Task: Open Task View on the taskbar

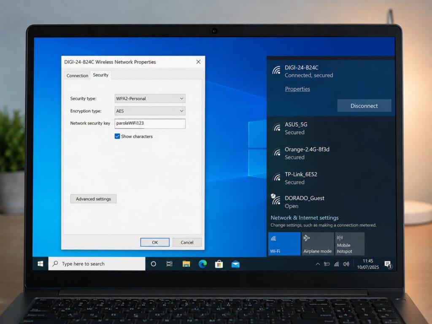Action: coord(170,264)
